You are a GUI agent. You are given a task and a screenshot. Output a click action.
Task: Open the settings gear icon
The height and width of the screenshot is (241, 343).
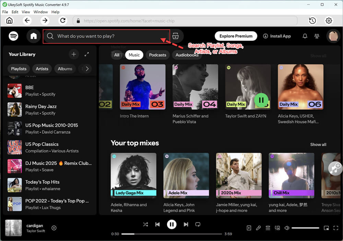[329, 21]
